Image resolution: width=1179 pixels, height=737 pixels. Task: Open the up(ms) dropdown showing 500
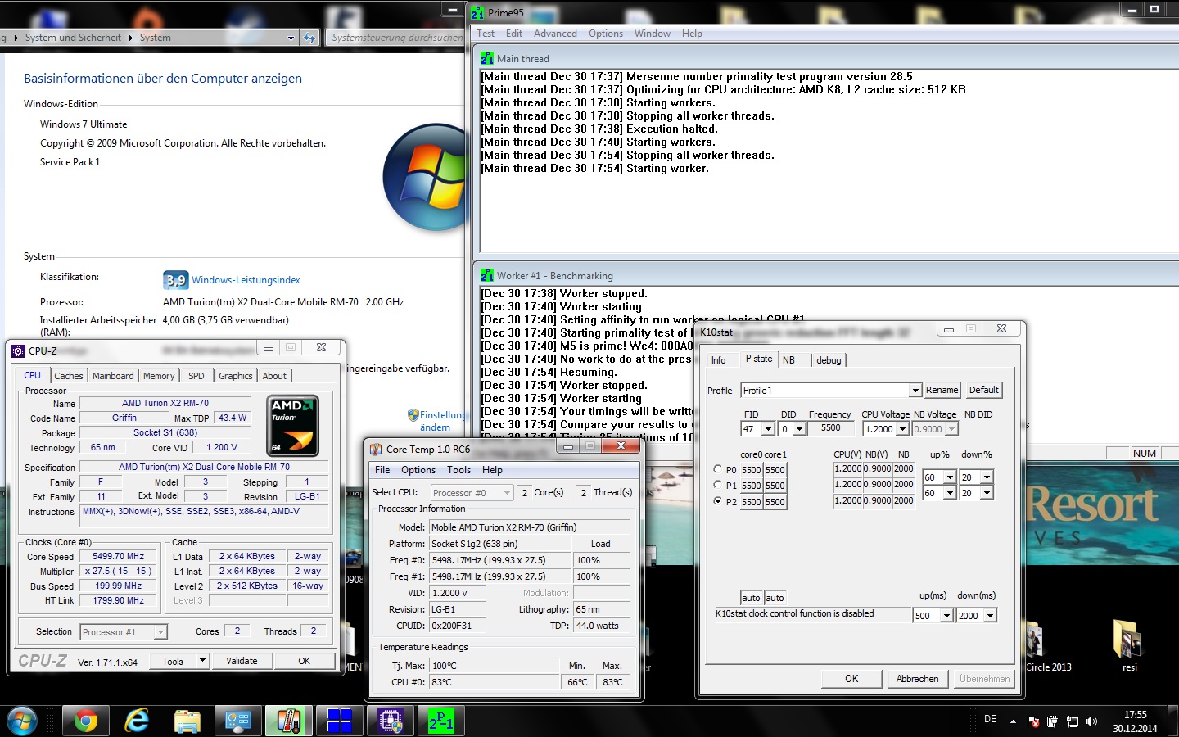pyautogui.click(x=947, y=616)
